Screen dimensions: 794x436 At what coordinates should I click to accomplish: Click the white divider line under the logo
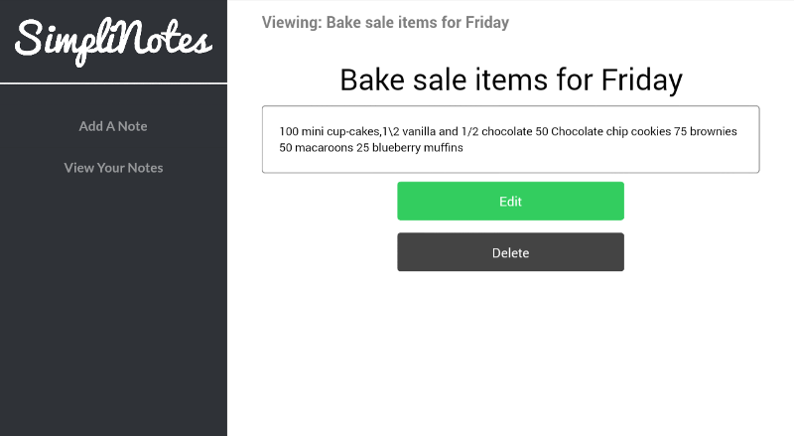[x=113, y=83]
